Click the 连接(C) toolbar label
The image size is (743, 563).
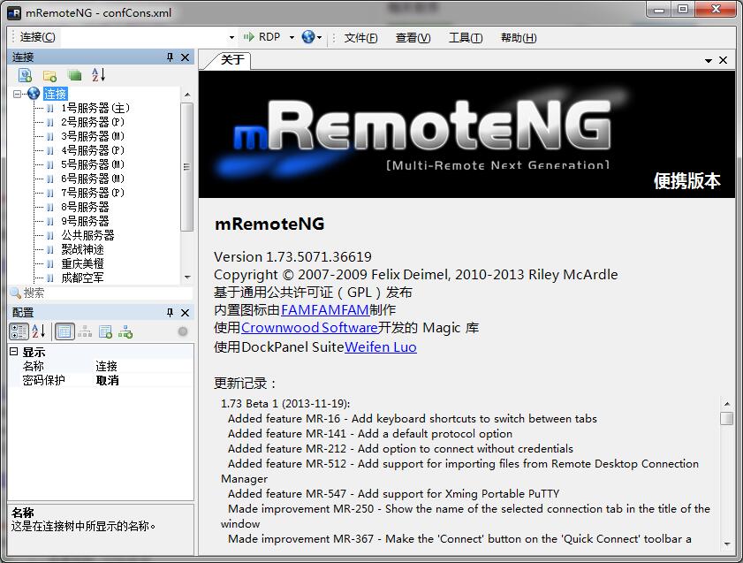click(x=37, y=37)
